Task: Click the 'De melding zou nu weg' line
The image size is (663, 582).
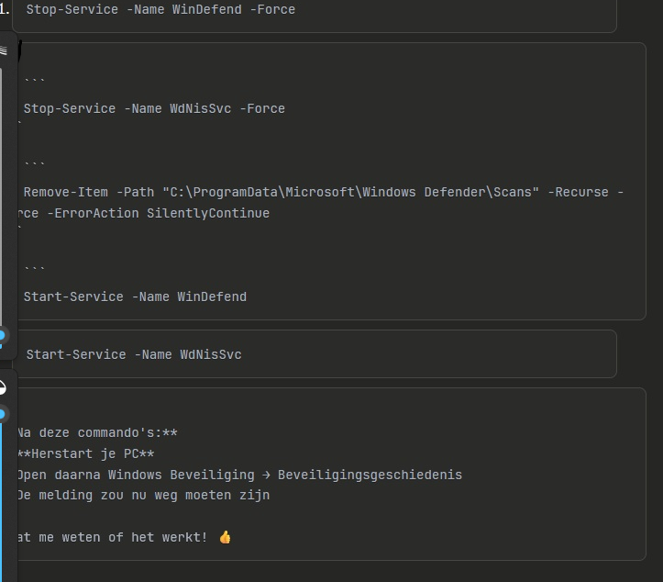Action: pyautogui.click(x=142, y=496)
